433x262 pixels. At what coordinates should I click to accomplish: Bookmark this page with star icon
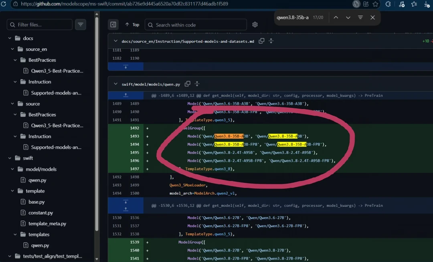click(375, 4)
